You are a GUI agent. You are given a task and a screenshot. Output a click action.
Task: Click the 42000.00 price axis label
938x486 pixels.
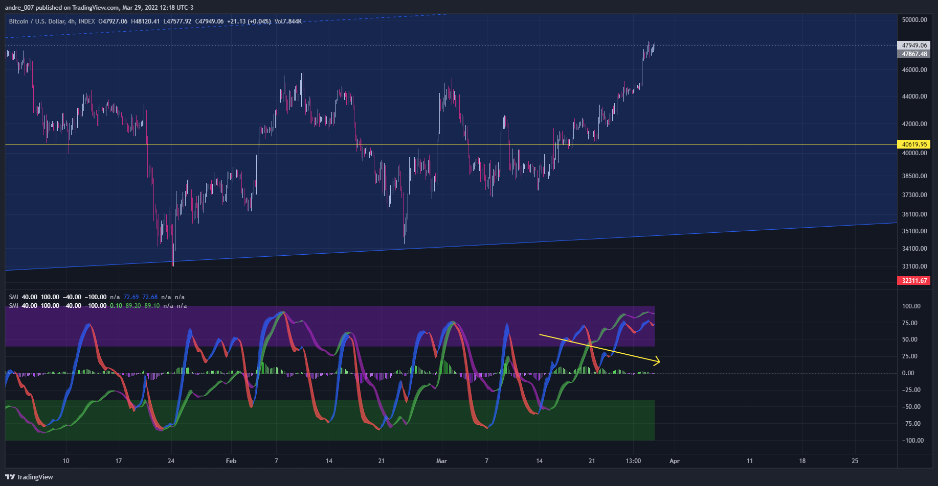tap(914, 124)
